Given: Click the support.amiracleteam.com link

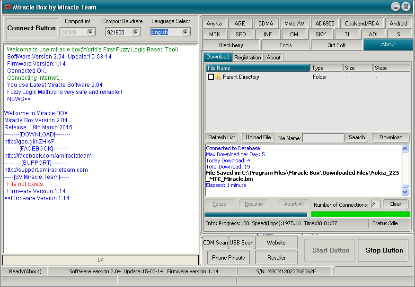Looking at the screenshot, I should (x=46, y=170).
